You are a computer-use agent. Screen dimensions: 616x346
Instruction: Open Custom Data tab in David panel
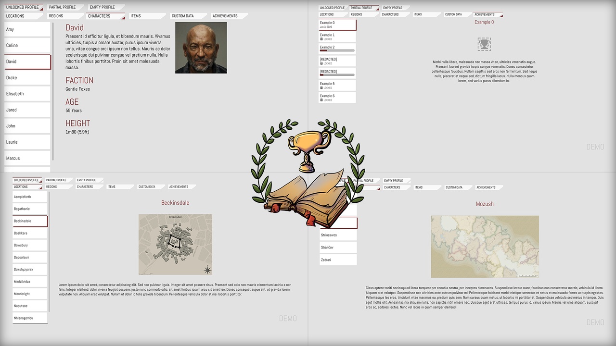pyautogui.click(x=189, y=16)
